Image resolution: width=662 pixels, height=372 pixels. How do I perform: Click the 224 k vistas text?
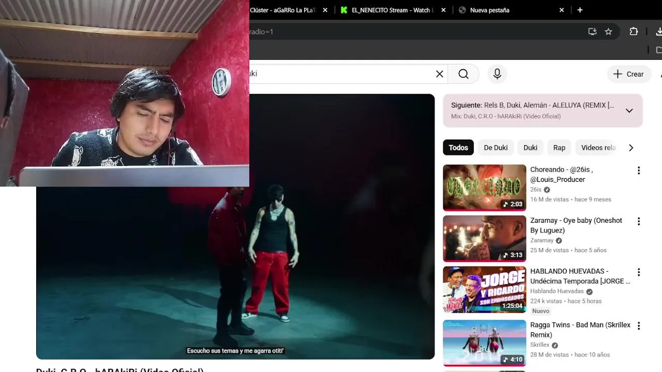[x=546, y=301]
